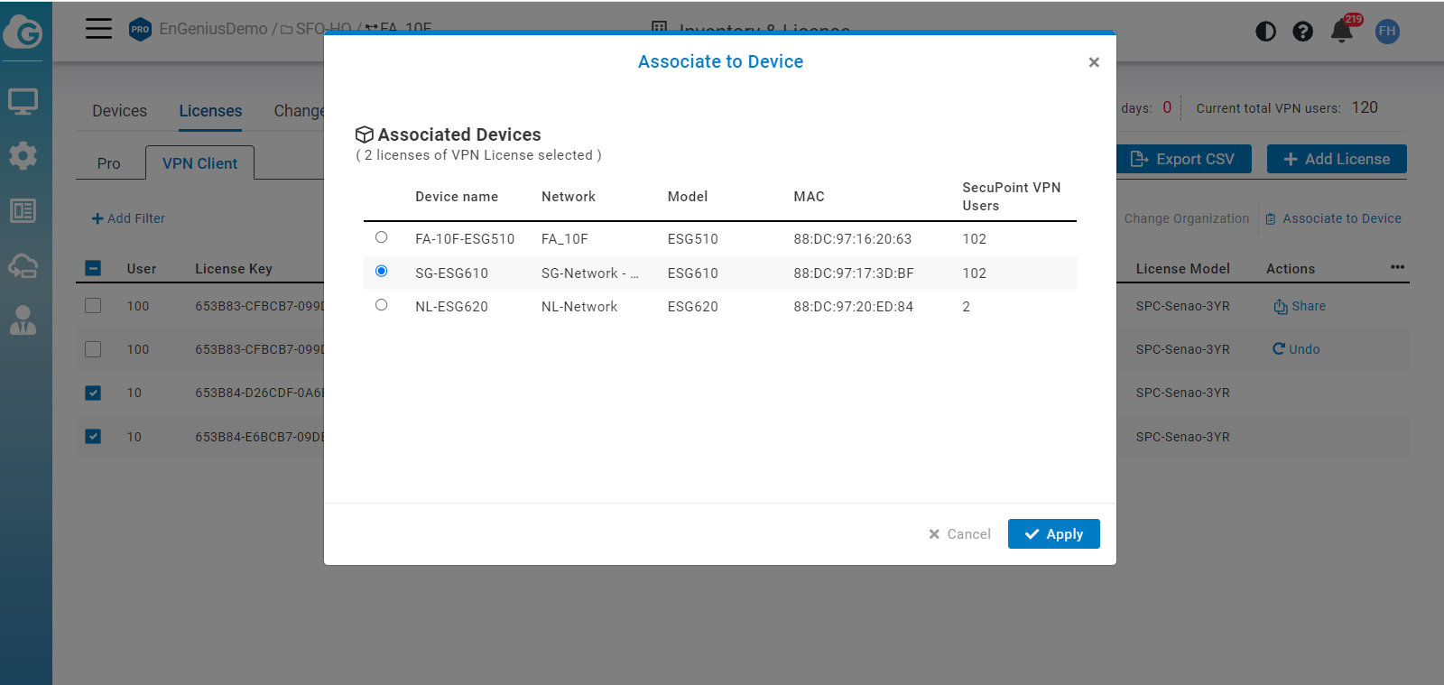This screenshot has height=685, width=1444.
Task: Tick the checkbox for first 100-user license
Action: coord(93,306)
